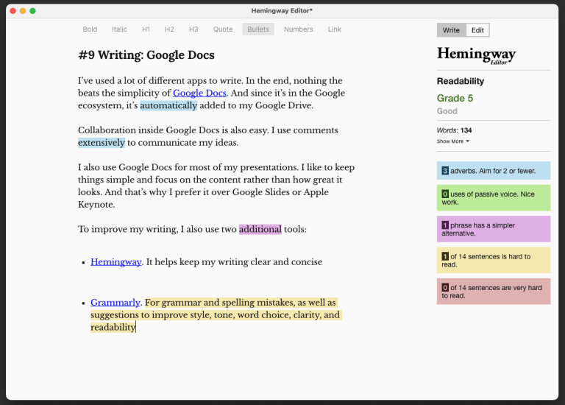Maximize the window with green button

[x=32, y=11]
